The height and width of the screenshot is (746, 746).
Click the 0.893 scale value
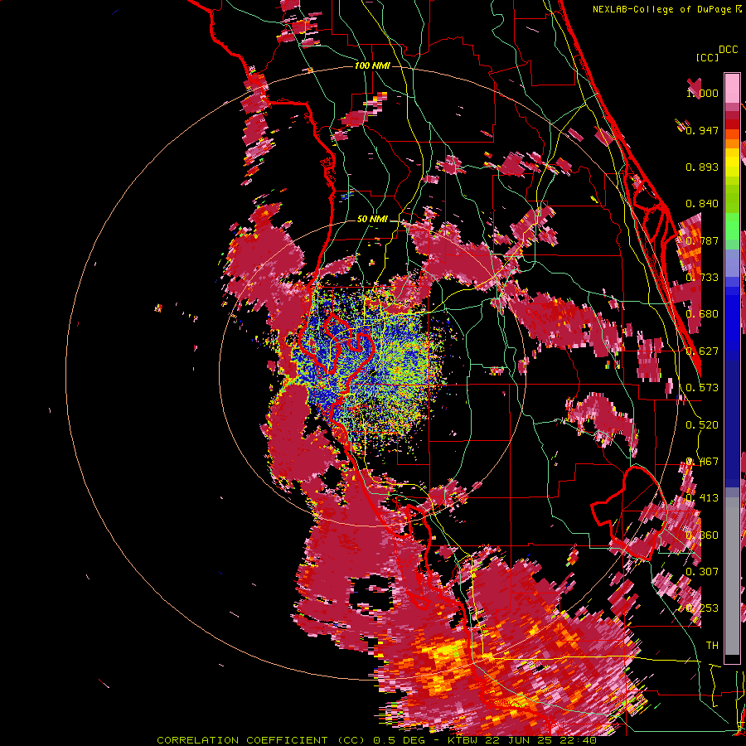pyautogui.click(x=702, y=167)
